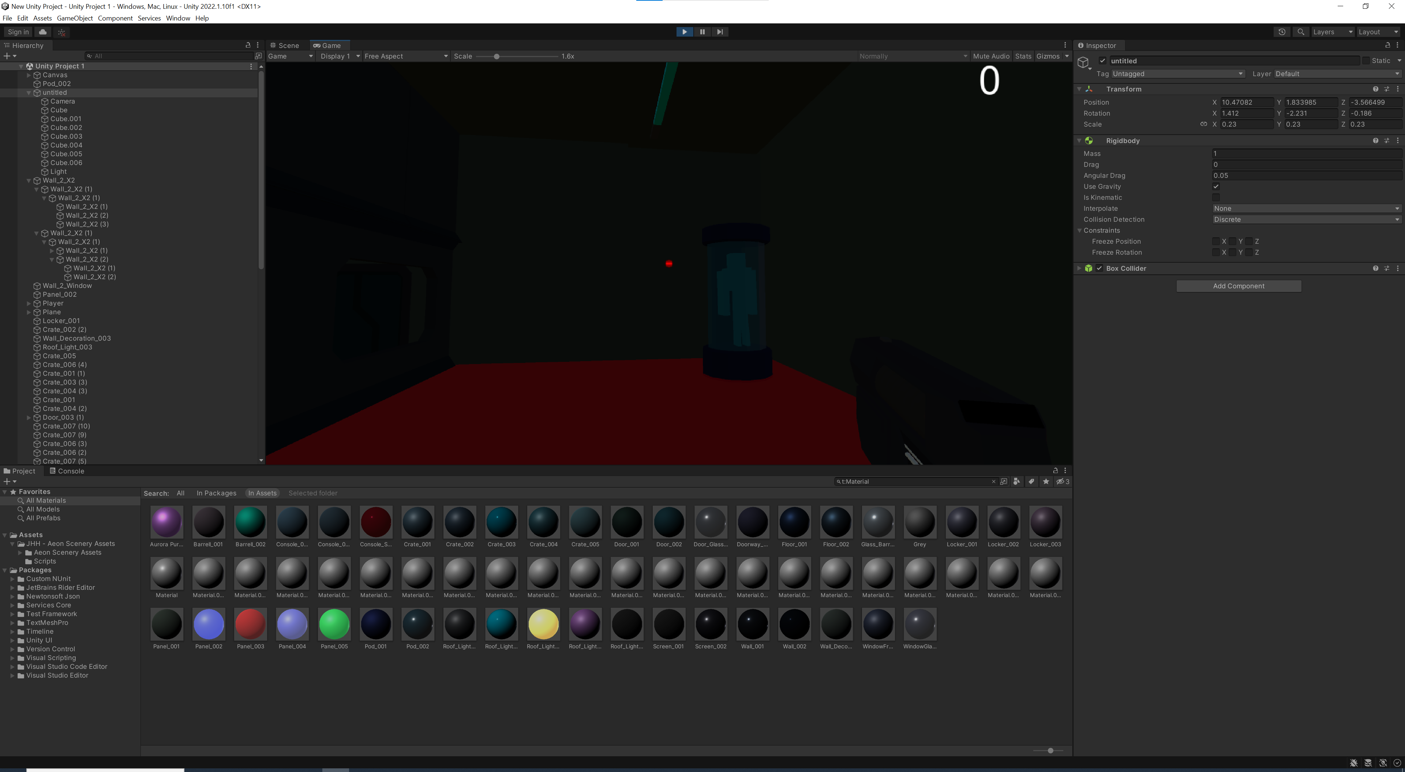Image resolution: width=1405 pixels, height=772 pixels.
Task: Toggle the Static checkbox
Action: tap(1366, 61)
